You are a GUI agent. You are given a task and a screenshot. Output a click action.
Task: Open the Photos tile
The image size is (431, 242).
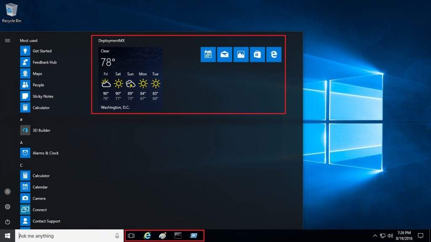(241, 55)
